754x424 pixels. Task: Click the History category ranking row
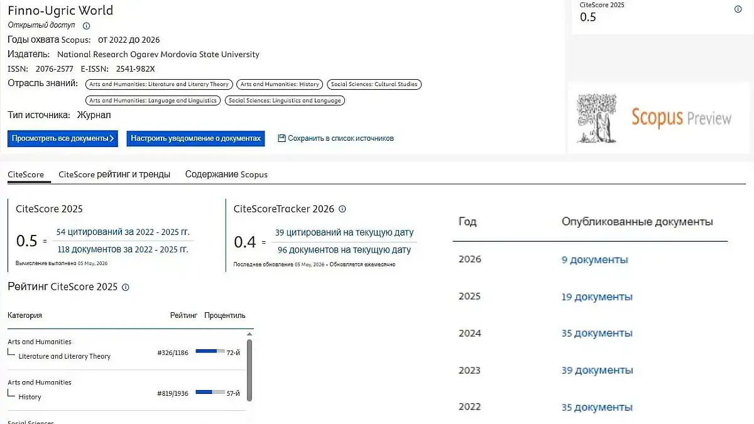(x=126, y=390)
